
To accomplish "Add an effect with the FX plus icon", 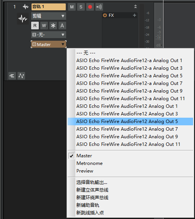I will [134, 15].
